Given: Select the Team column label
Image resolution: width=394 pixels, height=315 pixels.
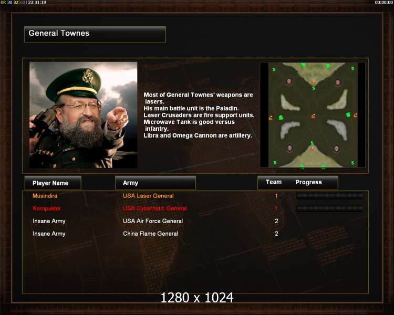Looking at the screenshot, I should click(274, 182).
